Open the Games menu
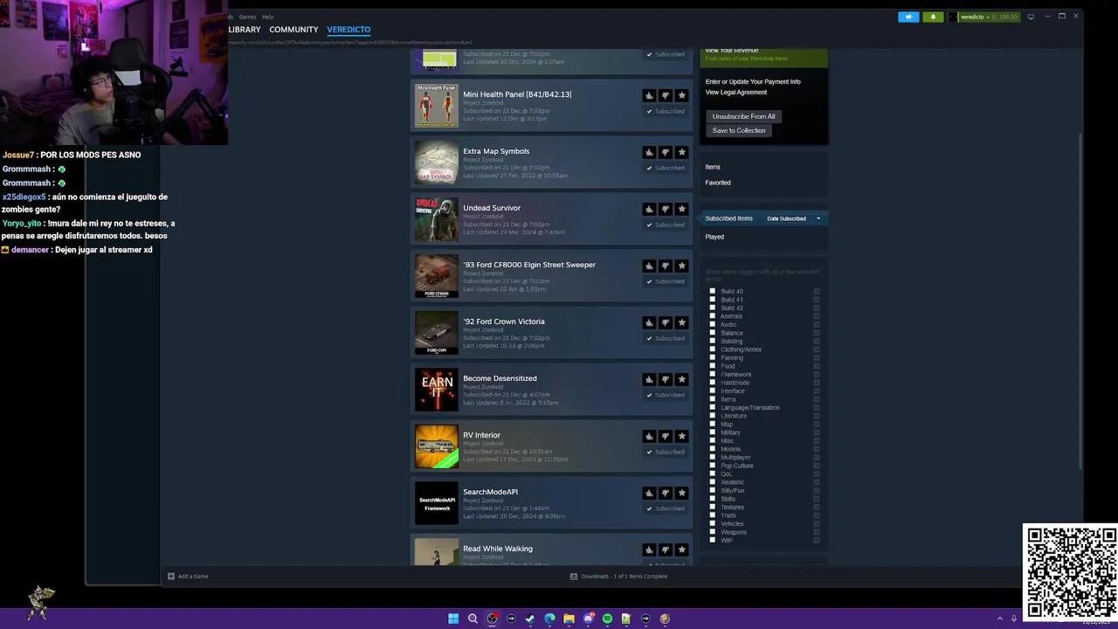 (x=247, y=17)
